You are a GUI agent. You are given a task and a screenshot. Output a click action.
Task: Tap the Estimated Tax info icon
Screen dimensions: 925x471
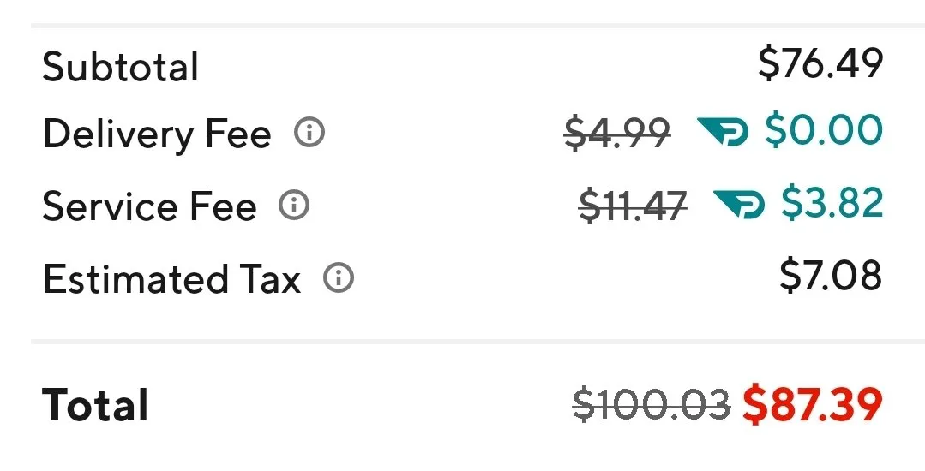(339, 278)
